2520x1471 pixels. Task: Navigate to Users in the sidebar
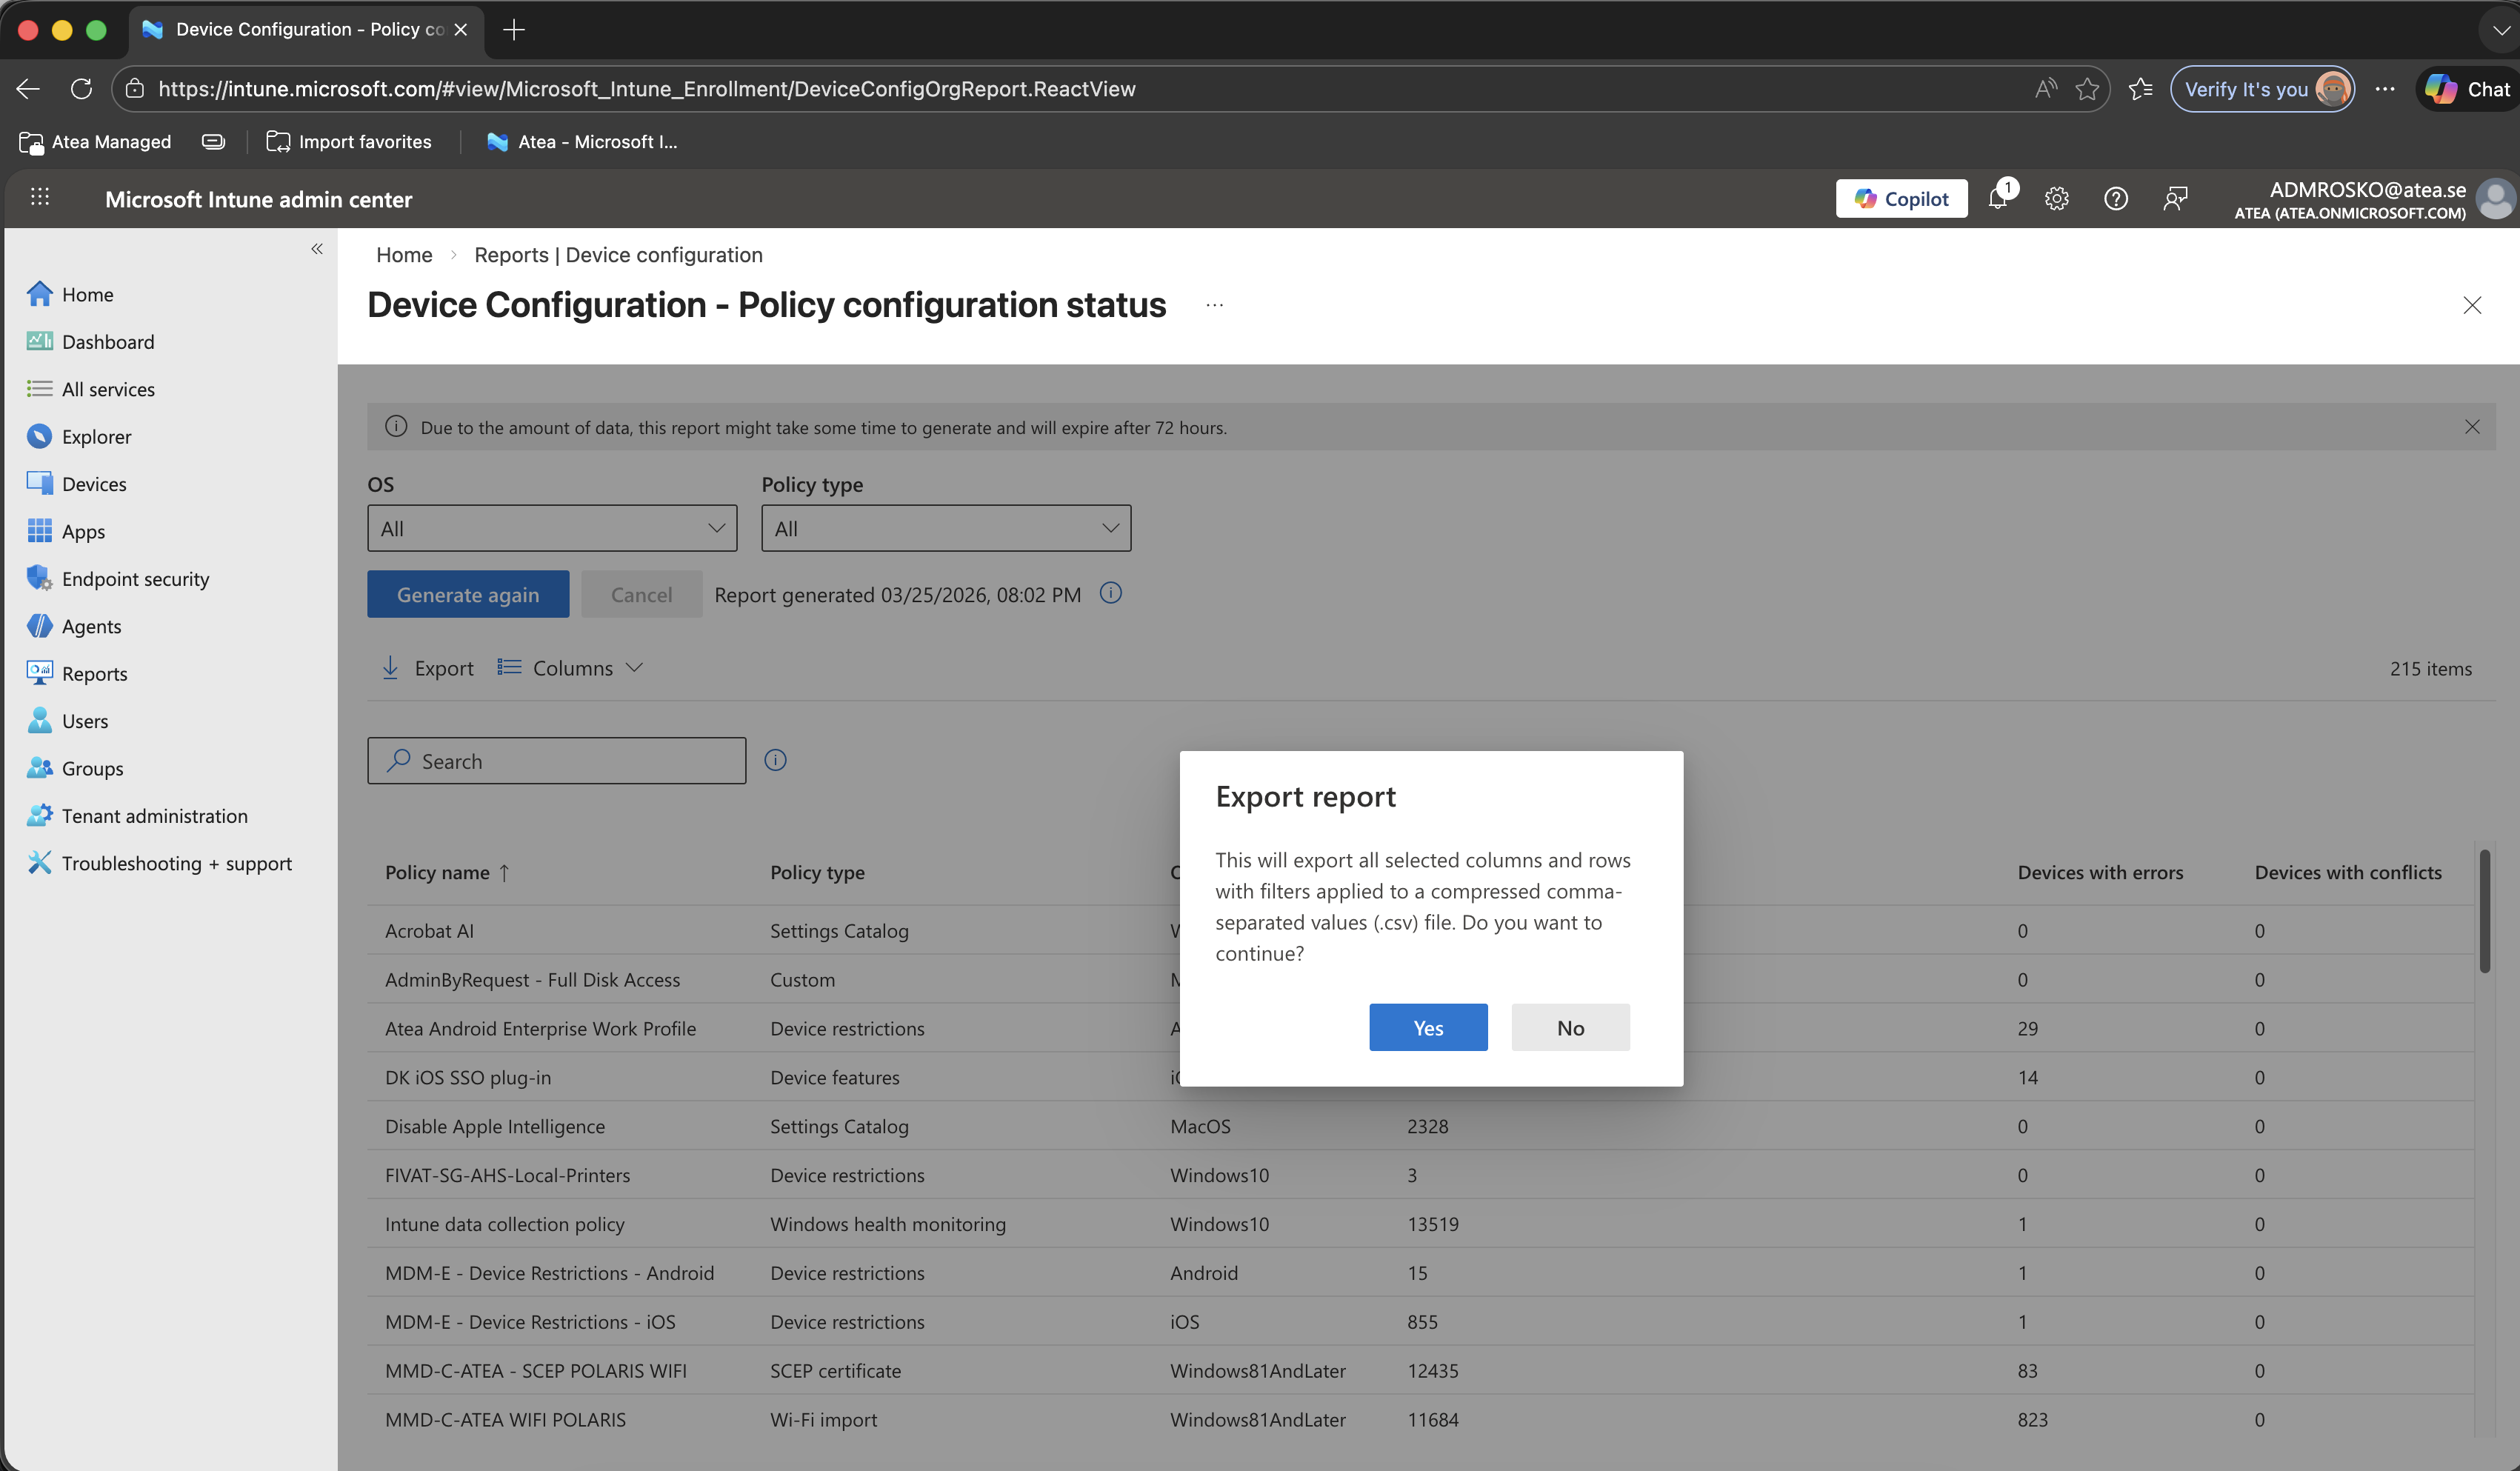click(x=84, y=720)
